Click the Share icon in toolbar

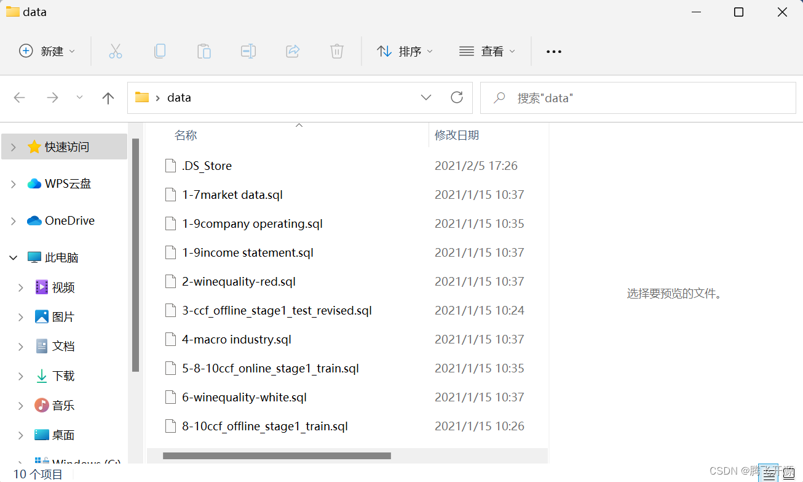(293, 51)
